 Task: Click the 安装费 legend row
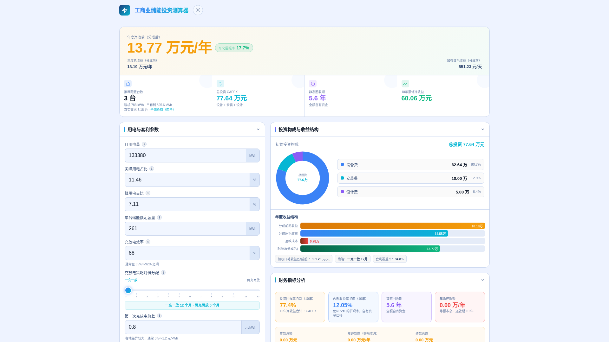[411, 178]
